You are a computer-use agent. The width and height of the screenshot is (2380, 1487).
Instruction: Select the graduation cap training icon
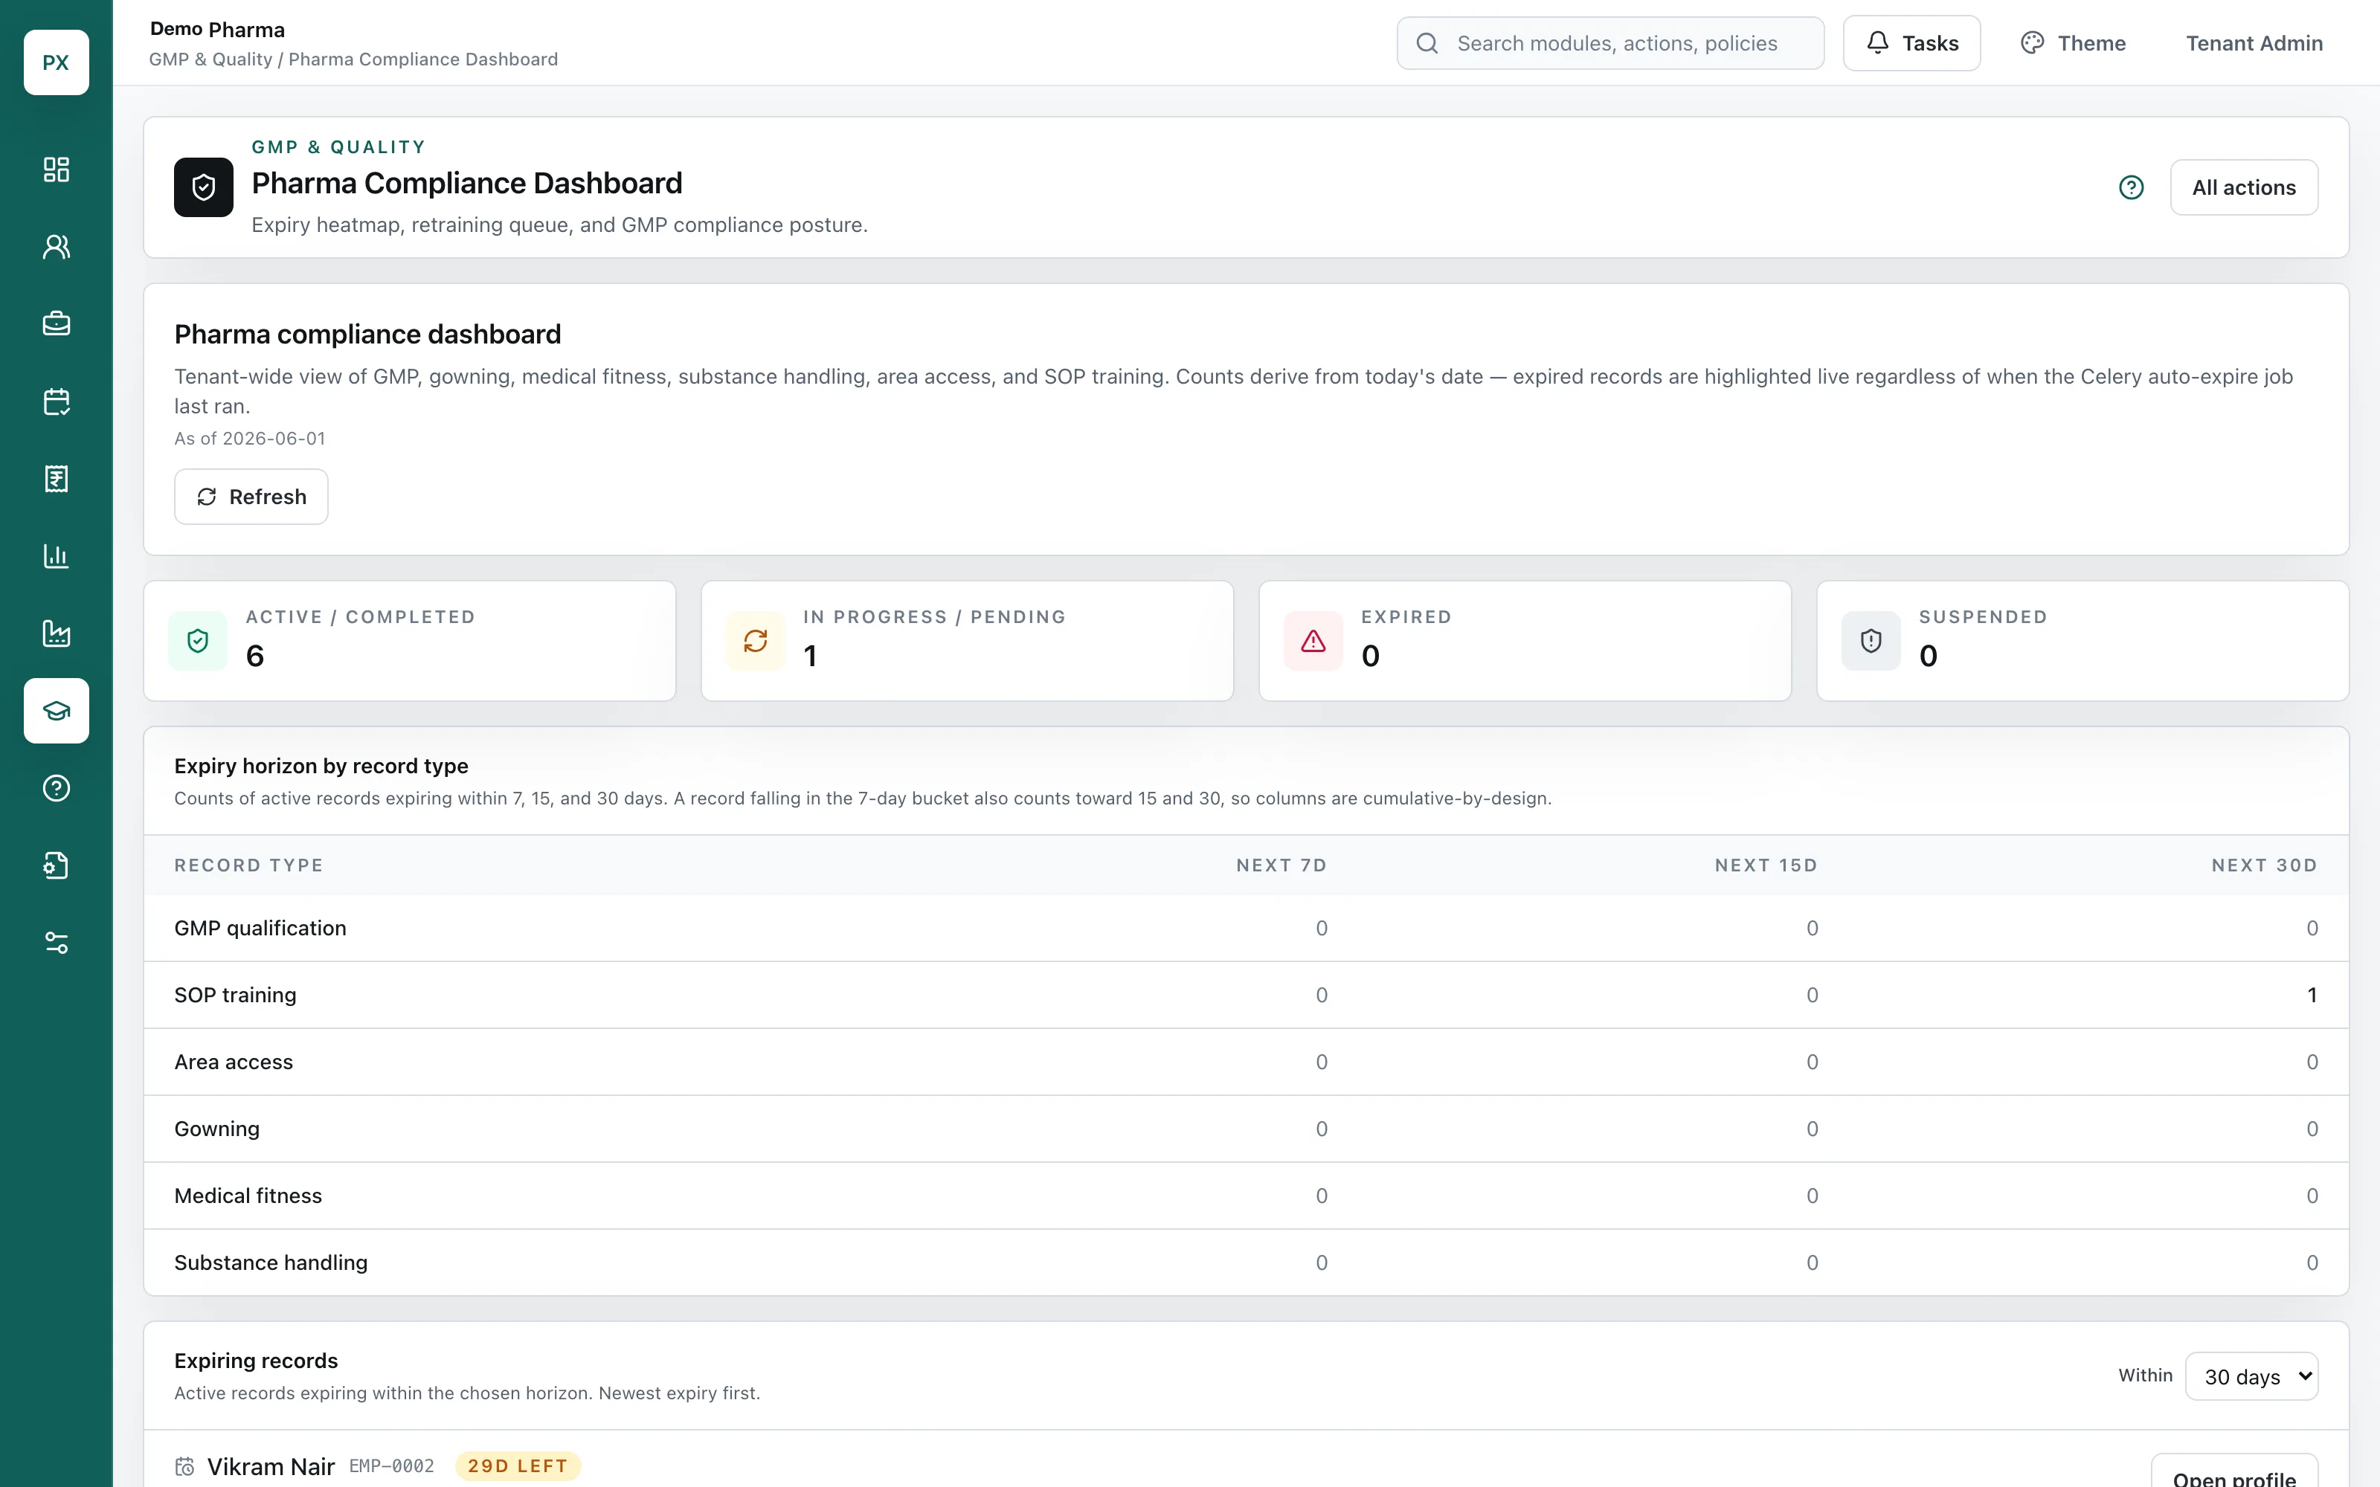pyautogui.click(x=56, y=710)
